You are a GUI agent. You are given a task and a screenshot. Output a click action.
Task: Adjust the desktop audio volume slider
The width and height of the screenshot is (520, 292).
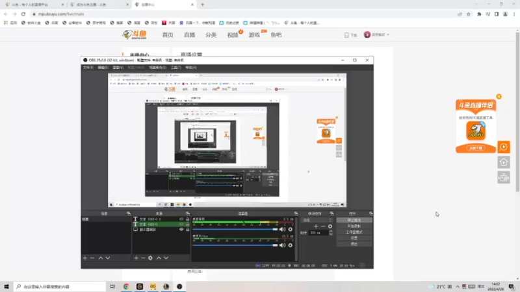point(235,229)
